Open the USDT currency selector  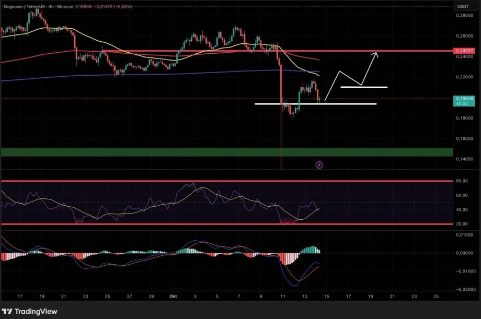(x=463, y=6)
